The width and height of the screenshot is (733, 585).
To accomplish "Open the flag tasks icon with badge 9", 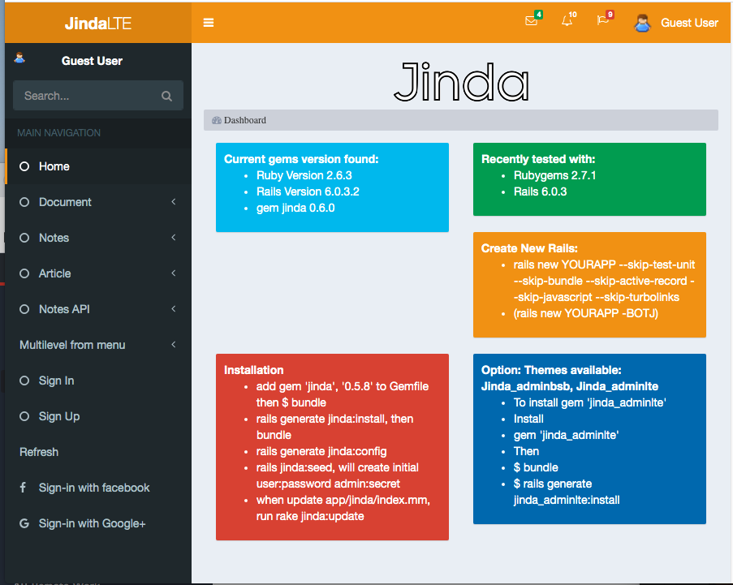I will point(602,20).
